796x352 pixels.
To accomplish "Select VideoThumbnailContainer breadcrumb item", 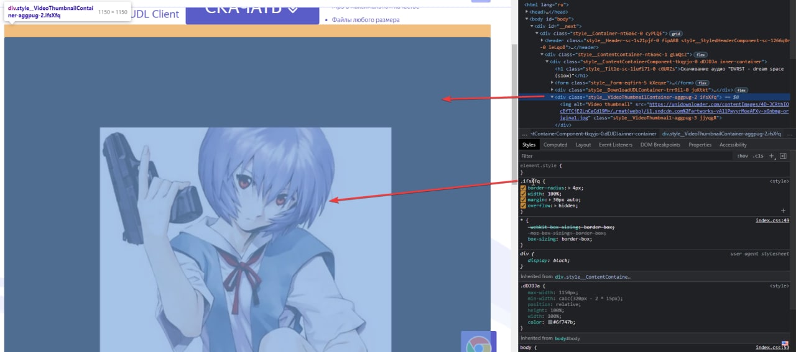I will (721, 133).
